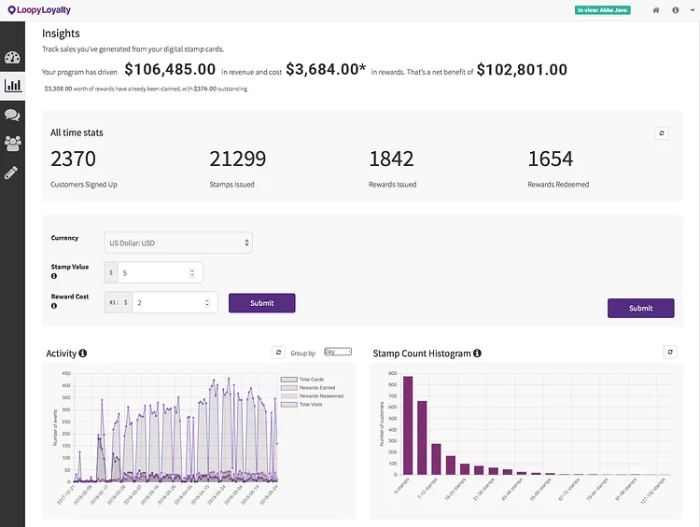The height and width of the screenshot is (527, 700).
Task: Click Submit button next to Reward Cost
Action: 262,303
